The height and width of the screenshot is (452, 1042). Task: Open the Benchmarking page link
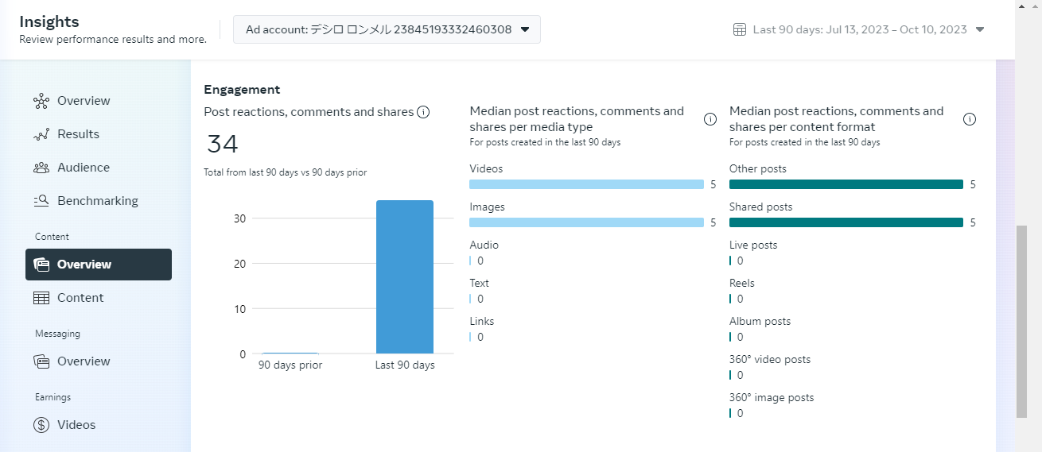(97, 201)
